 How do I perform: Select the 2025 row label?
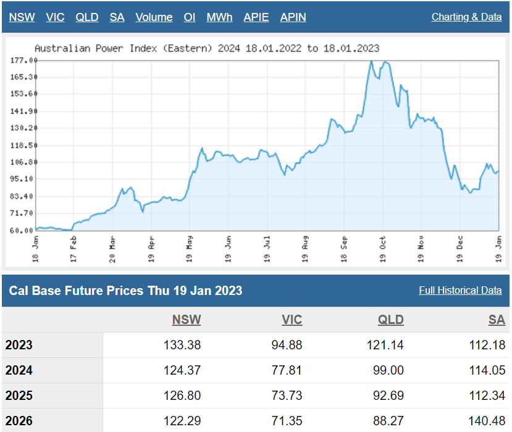point(19,396)
